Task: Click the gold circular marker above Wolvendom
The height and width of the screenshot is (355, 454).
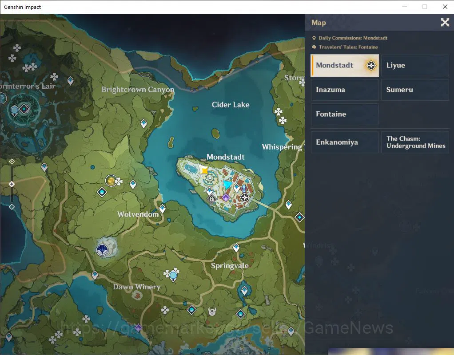Action: coord(111,181)
